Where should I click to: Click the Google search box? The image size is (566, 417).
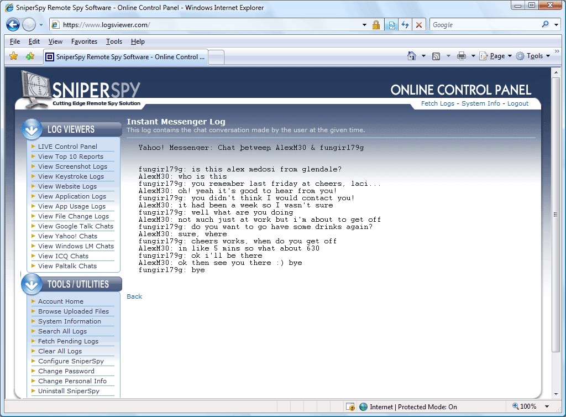pyautogui.click(x=485, y=25)
